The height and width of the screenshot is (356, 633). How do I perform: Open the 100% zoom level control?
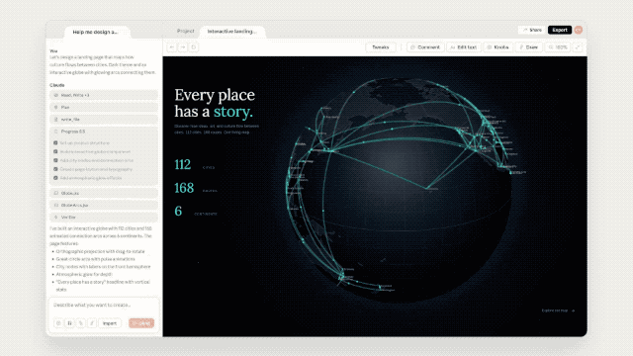pos(558,47)
